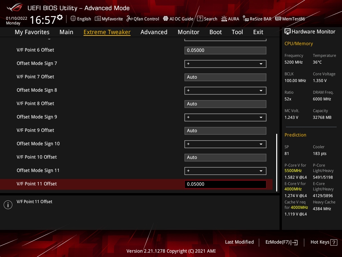
Task: Select Offset Mode Sign 8 label
Action: [37, 90]
